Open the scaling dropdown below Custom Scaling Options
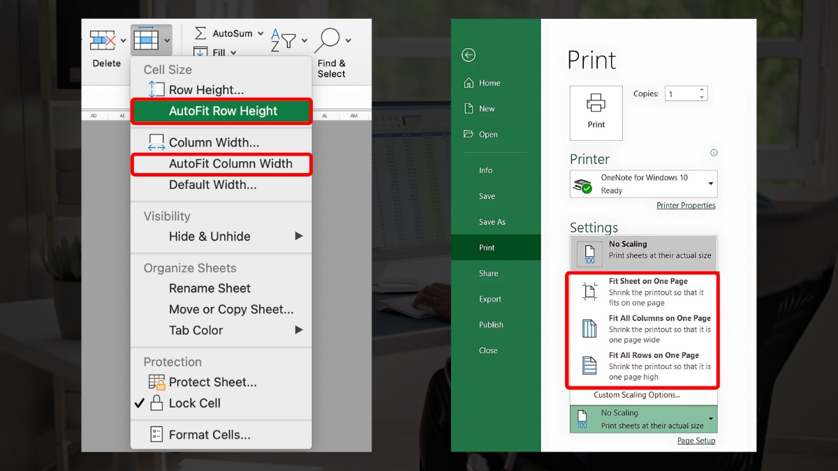The height and width of the screenshot is (471, 838). [x=643, y=419]
